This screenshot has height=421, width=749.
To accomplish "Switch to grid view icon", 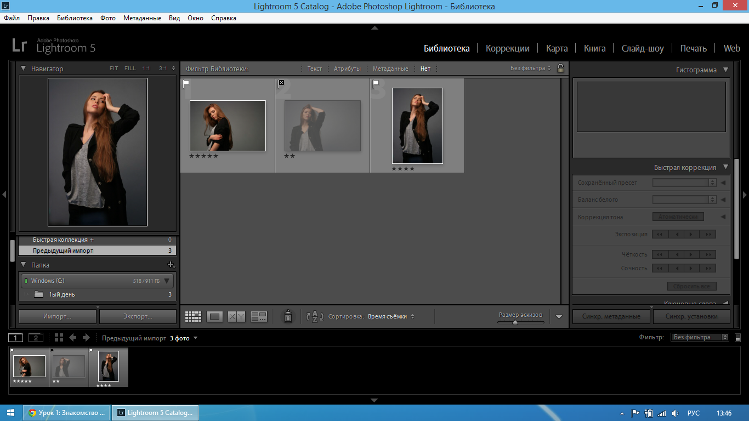I will coord(193,316).
